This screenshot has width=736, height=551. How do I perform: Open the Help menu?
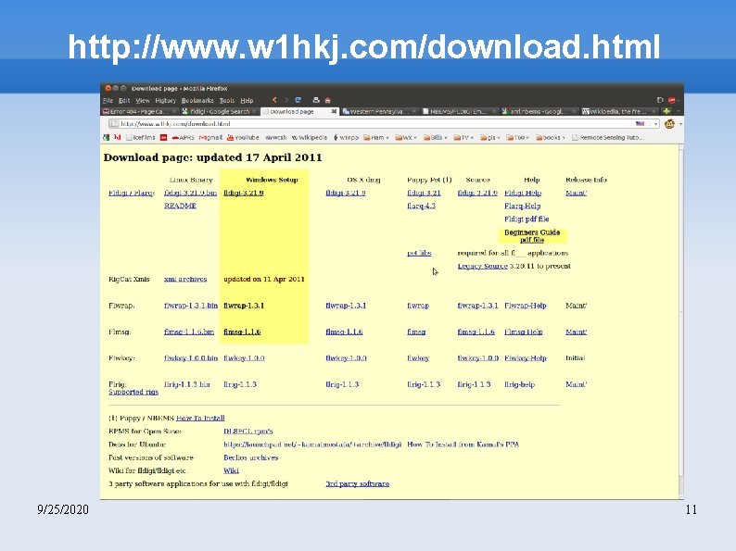[x=247, y=100]
